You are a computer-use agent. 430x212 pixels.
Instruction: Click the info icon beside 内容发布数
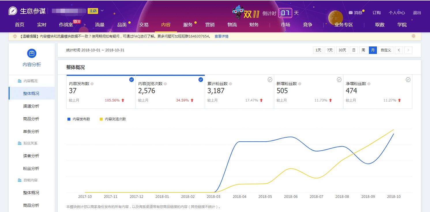93,84
